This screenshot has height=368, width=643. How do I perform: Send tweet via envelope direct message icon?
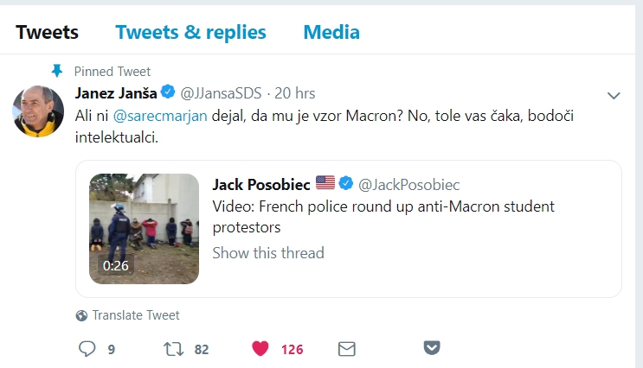click(346, 349)
